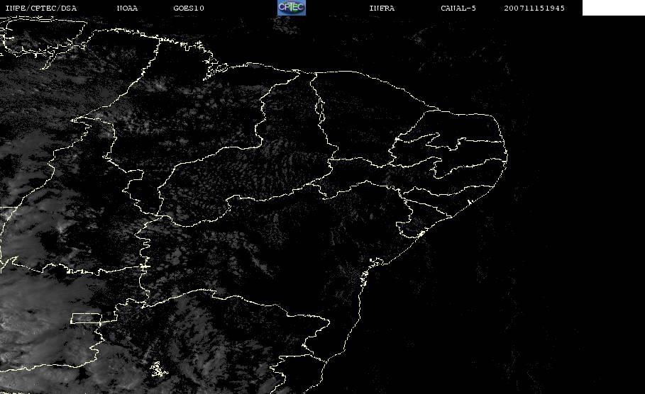This screenshot has height=394, width=645.
Task: Click the CPTEC logo in header
Action: tap(291, 8)
